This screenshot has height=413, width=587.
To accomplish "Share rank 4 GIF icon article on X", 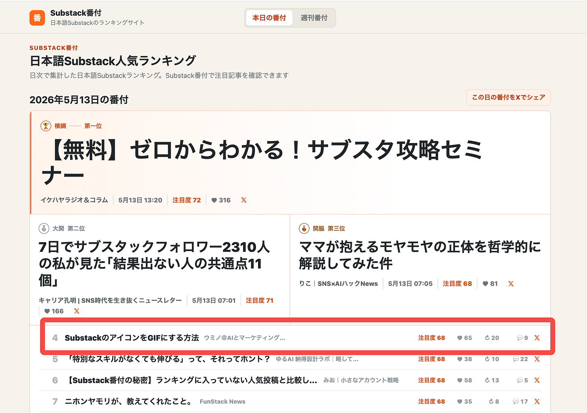I will 537,338.
